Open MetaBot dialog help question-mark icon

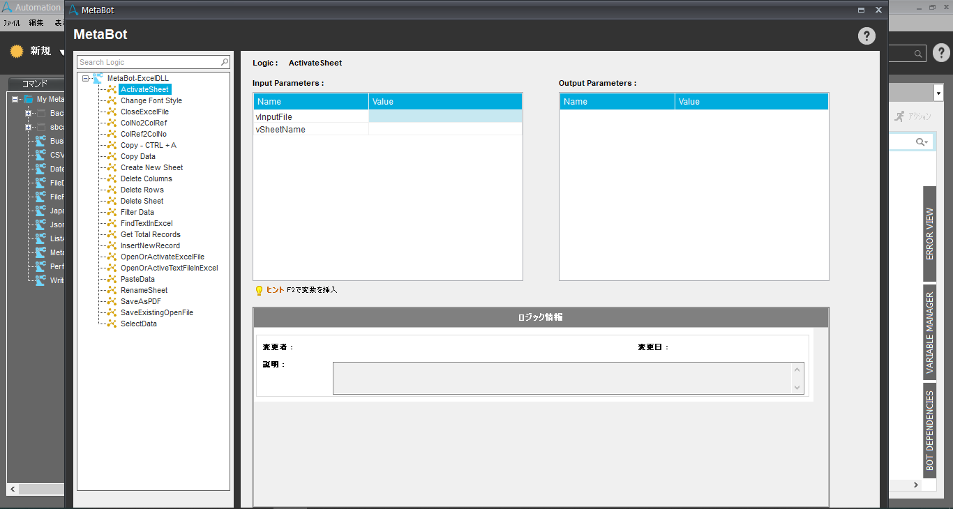pyautogui.click(x=866, y=36)
